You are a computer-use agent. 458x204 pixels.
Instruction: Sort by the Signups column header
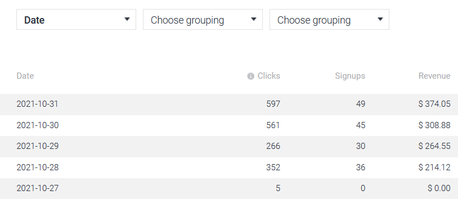click(350, 76)
